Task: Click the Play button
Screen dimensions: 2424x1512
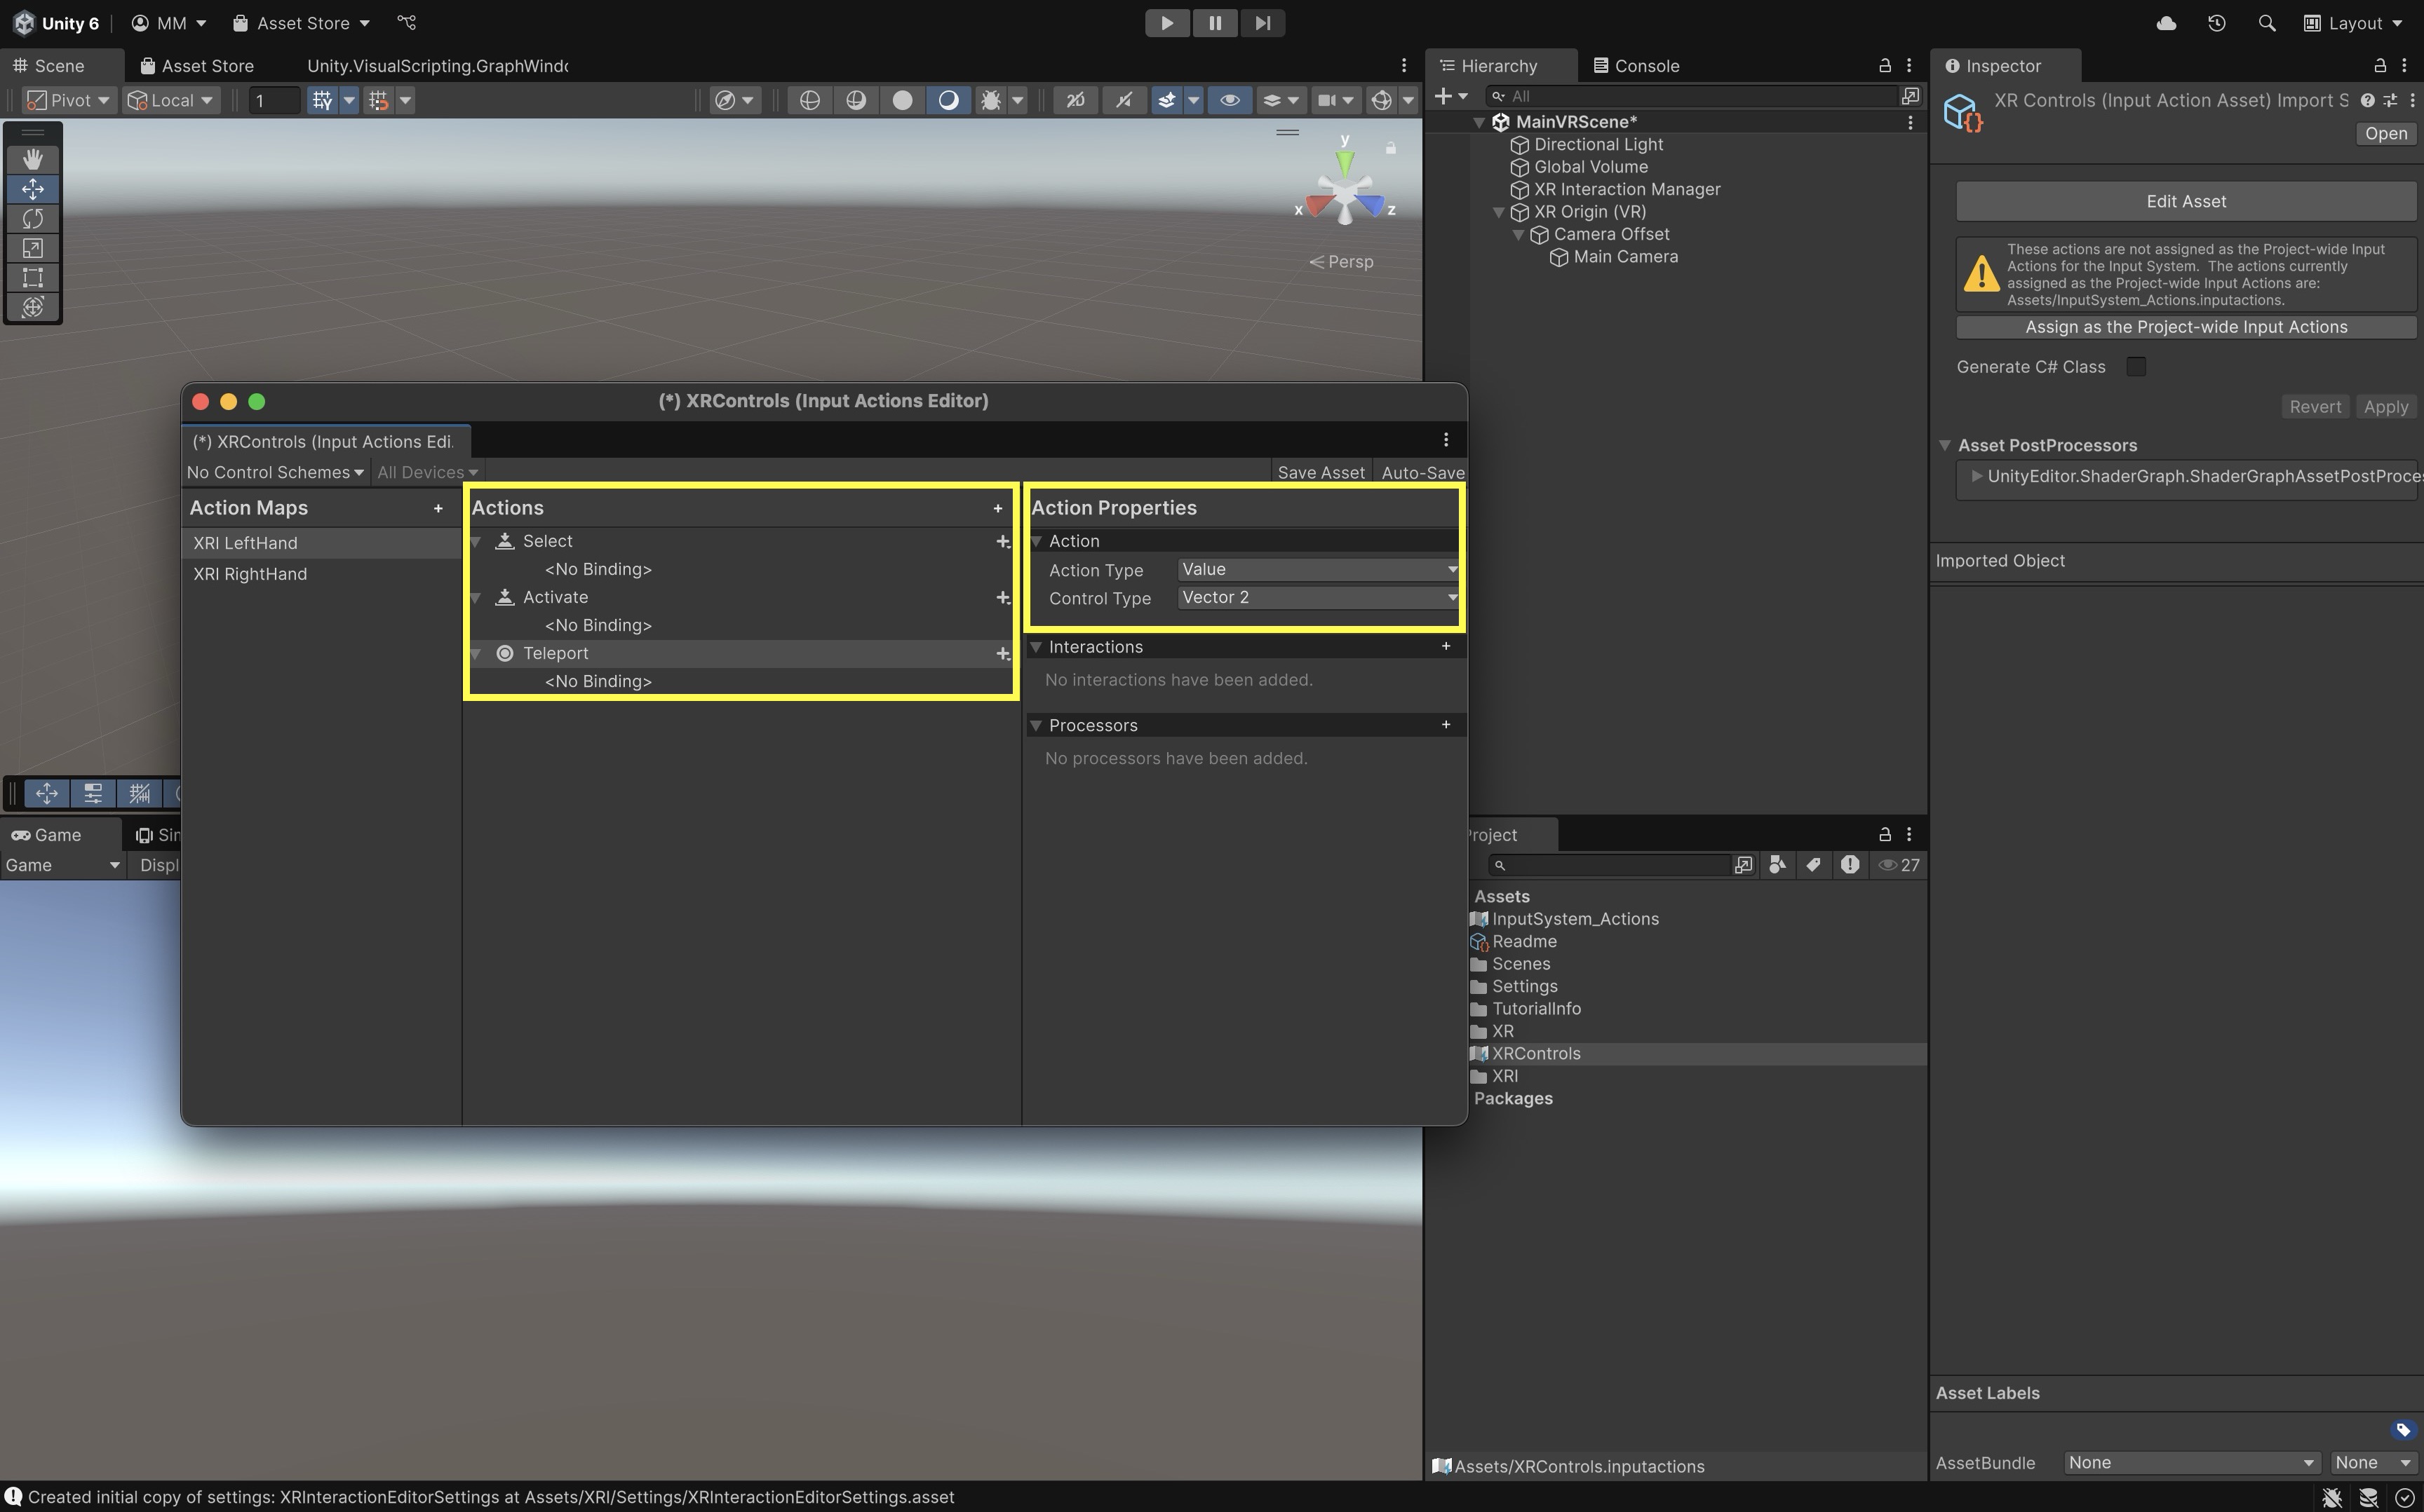Action: pyautogui.click(x=1166, y=23)
